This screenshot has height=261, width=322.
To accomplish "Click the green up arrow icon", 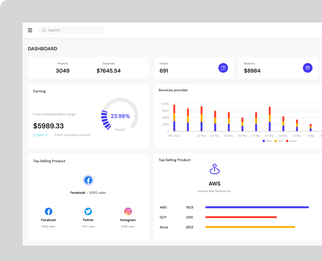I will click(47, 135).
